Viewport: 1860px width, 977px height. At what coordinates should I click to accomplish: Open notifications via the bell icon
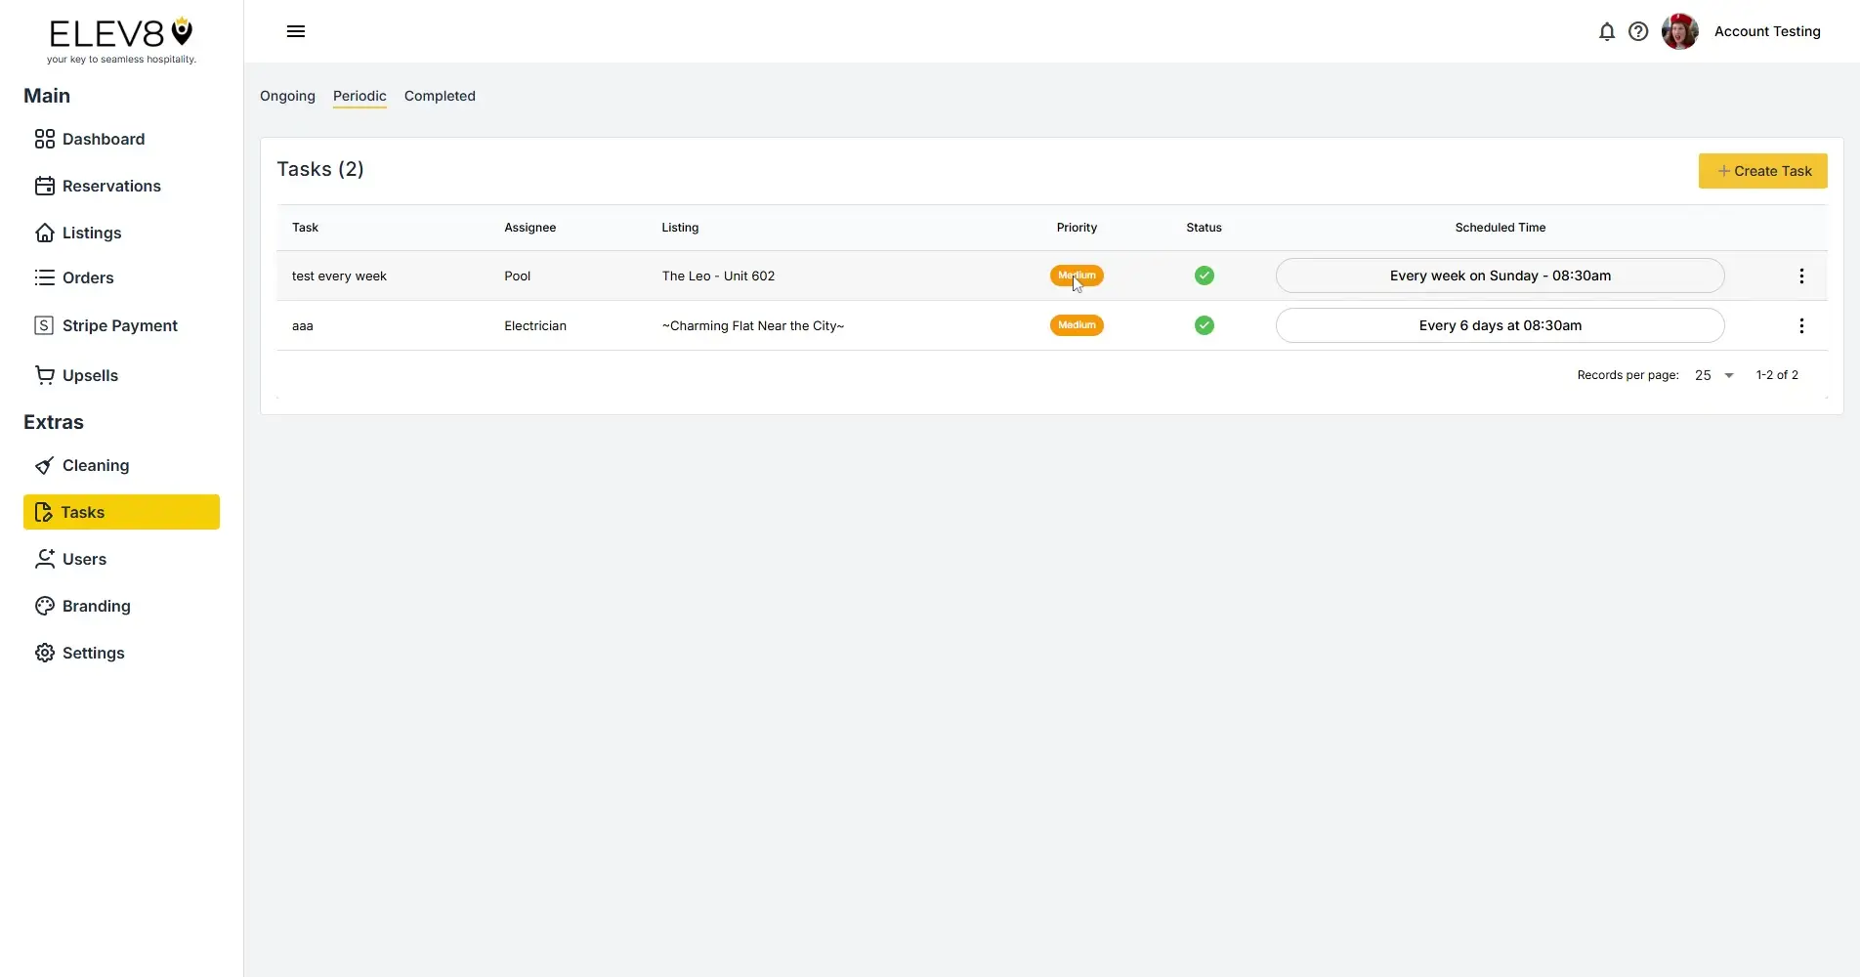(1606, 31)
